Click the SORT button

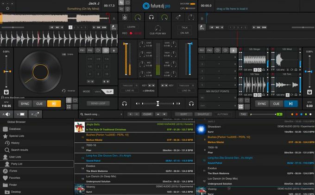183,114
